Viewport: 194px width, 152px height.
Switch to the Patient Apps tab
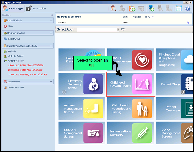point(13,8)
